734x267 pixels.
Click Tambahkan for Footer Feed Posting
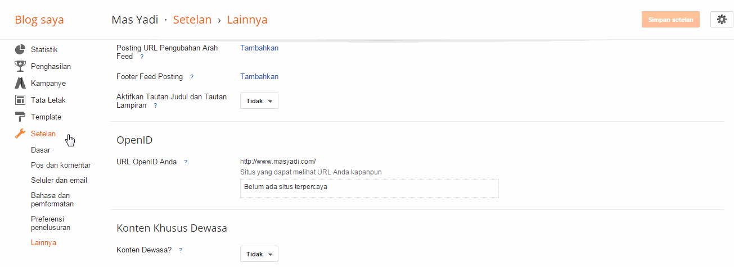(x=259, y=76)
